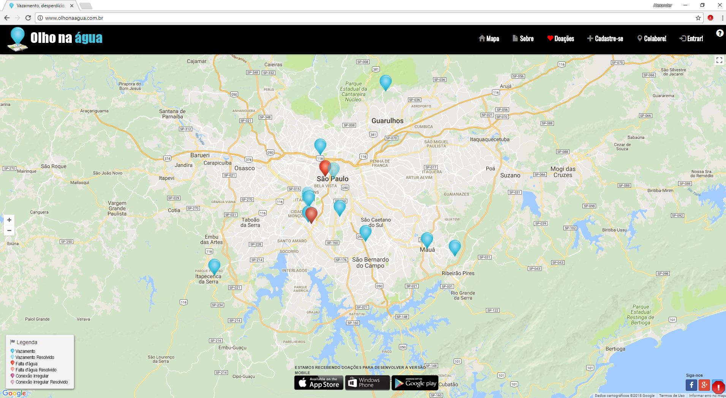This screenshot has width=726, height=398.
Task: Click the red water-shortage marker near São Paulo
Action: click(325, 168)
